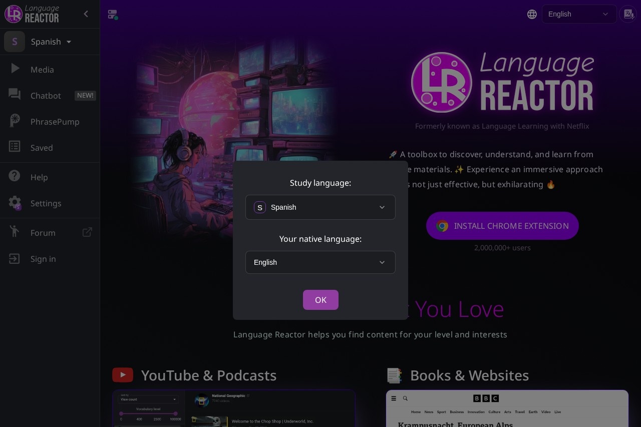Image resolution: width=641 pixels, height=427 pixels.
Task: Click the connected device status icon near top
Action: [x=113, y=14]
